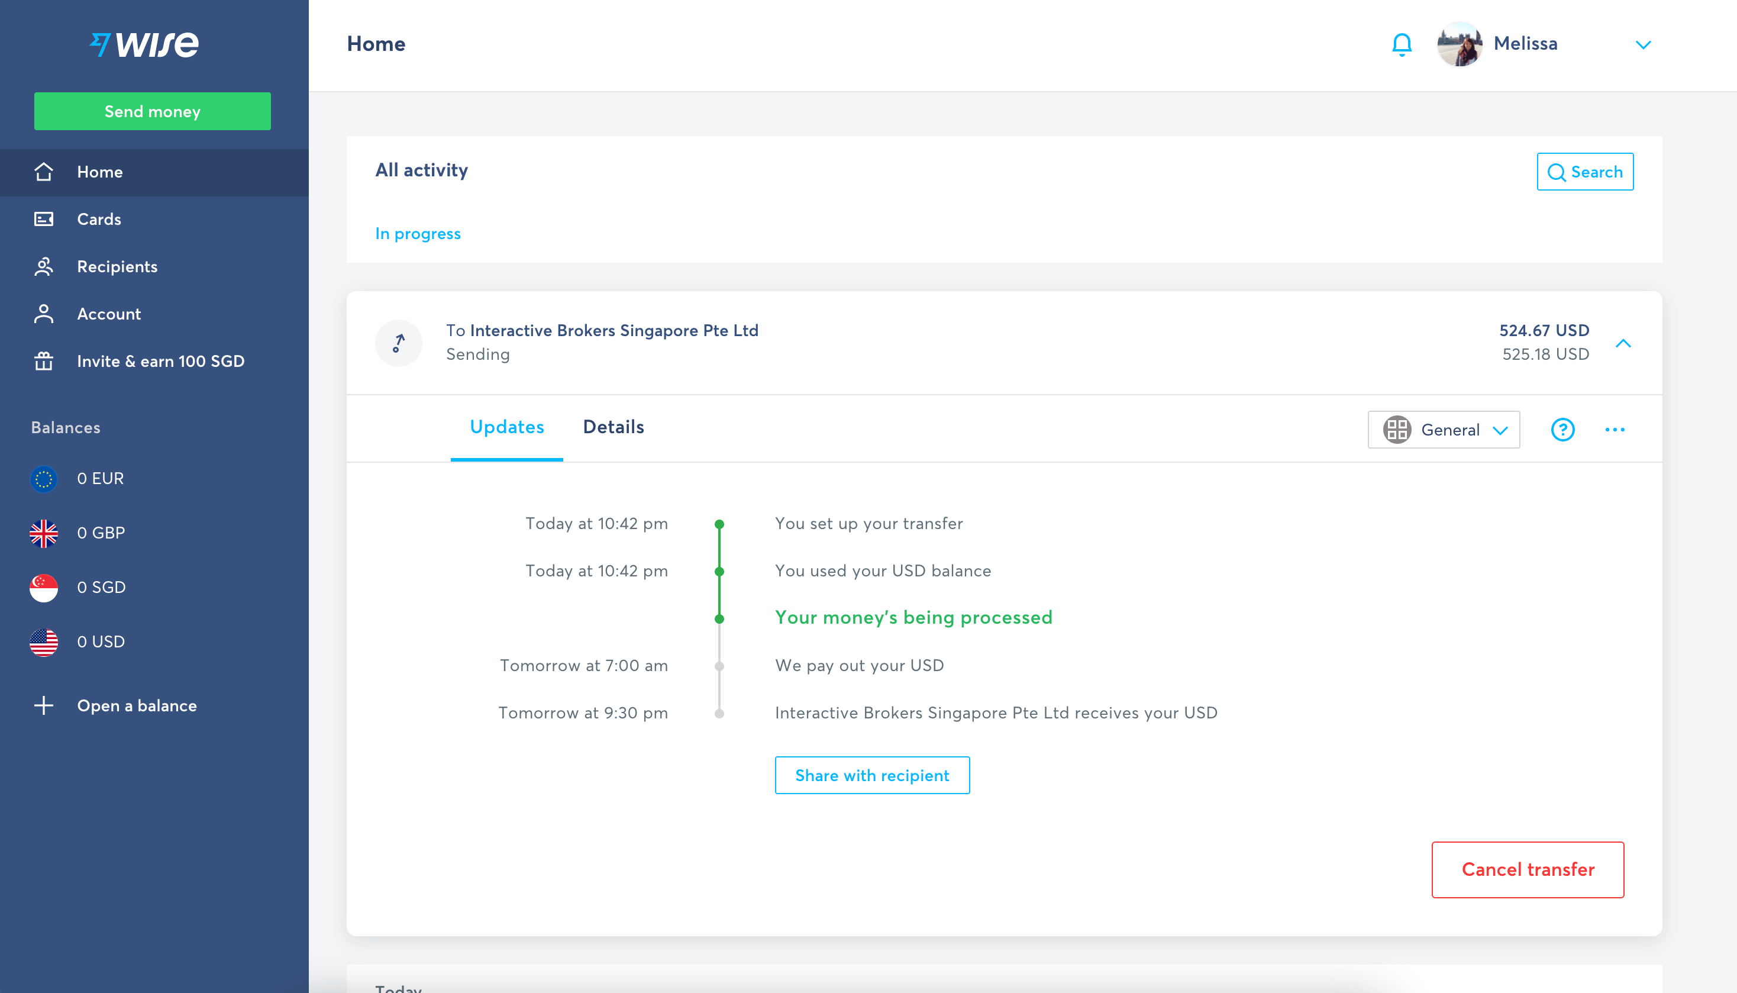Click Share with recipient button
Image resolution: width=1737 pixels, height=993 pixels.
(x=872, y=775)
